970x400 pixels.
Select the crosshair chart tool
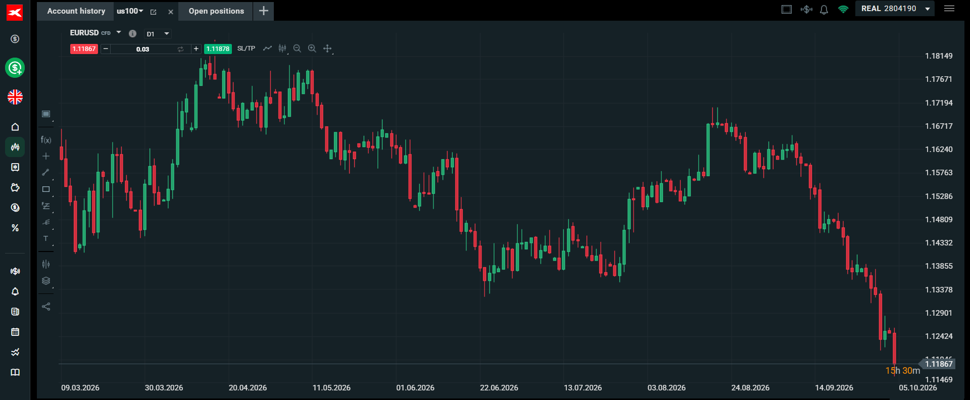pos(46,156)
